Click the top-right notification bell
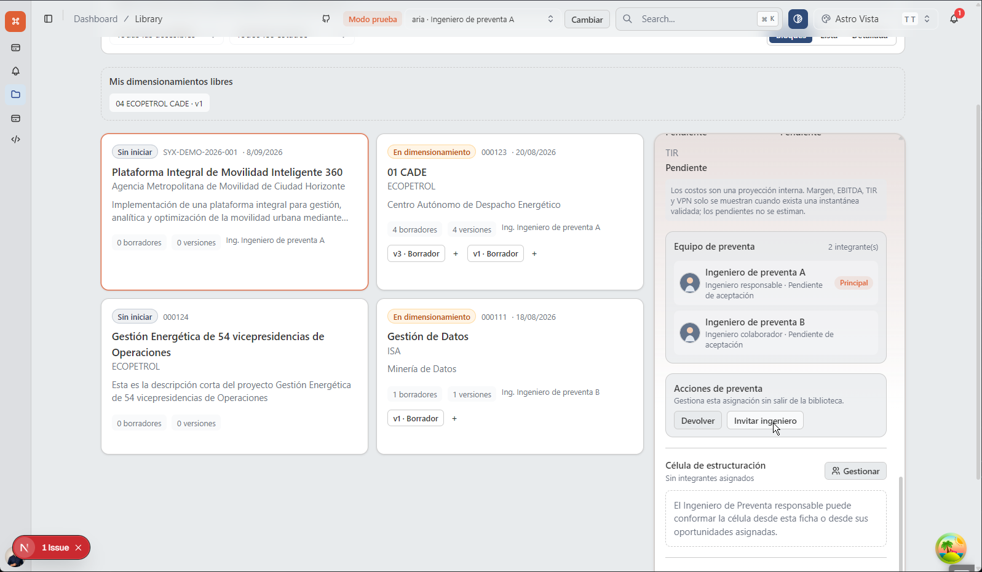 coord(954,18)
